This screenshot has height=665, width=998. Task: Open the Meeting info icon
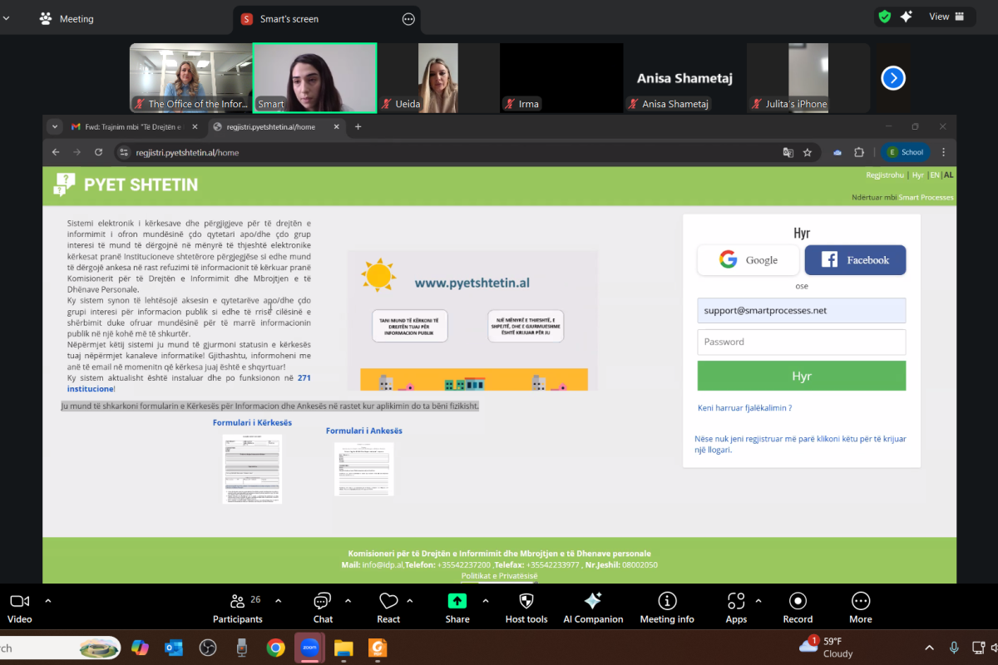[666, 601]
